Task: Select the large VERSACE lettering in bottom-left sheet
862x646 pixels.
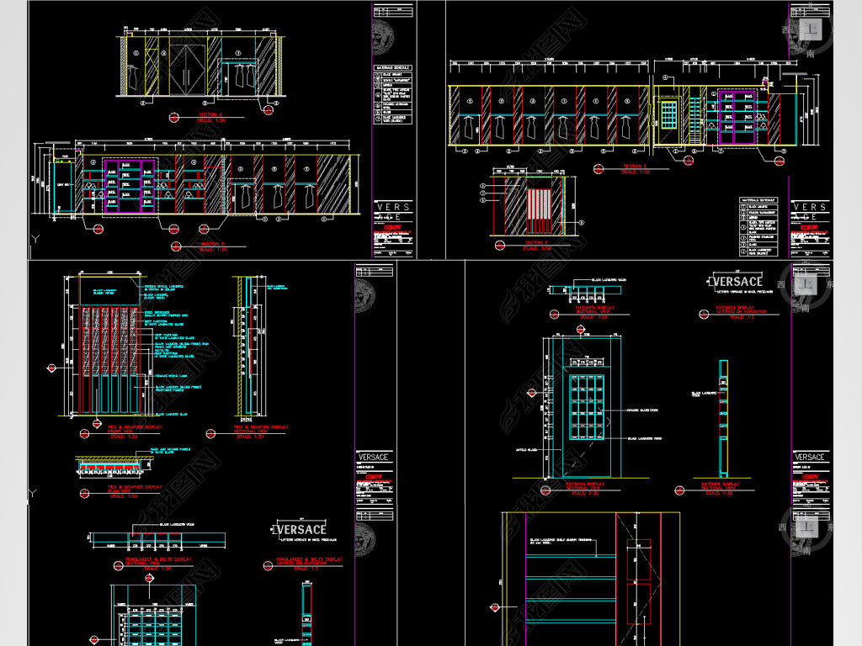Action: click(x=301, y=529)
